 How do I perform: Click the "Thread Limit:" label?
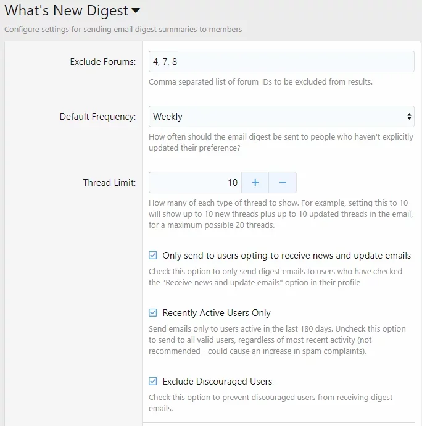109,183
